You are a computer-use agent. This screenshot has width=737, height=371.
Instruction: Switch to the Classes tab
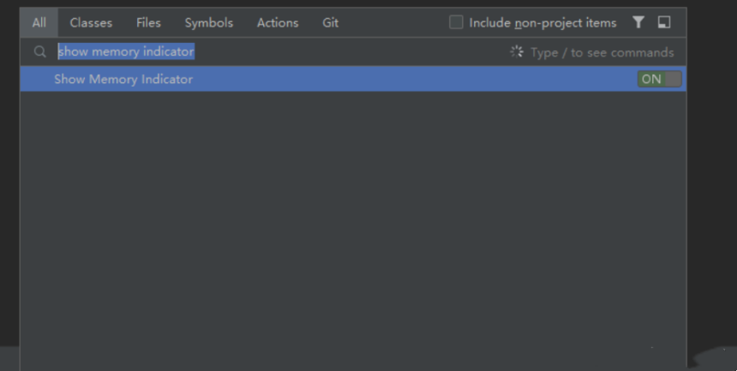click(91, 22)
